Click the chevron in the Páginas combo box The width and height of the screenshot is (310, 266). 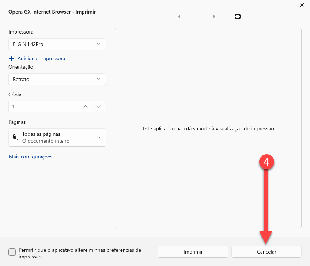[99, 138]
